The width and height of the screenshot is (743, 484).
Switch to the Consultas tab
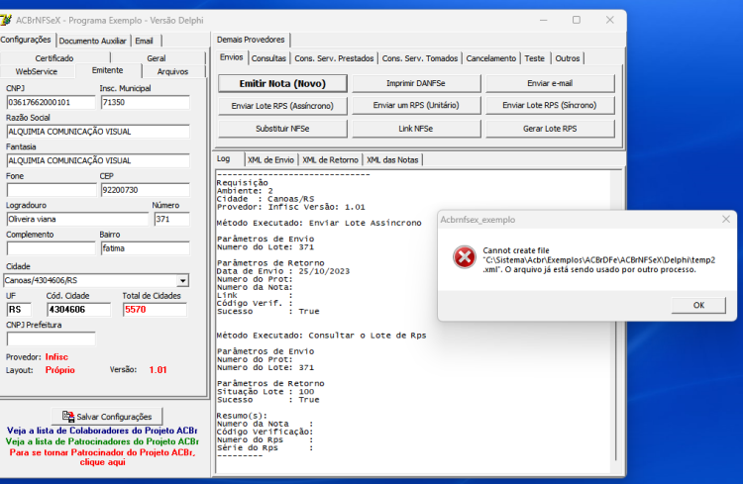(268, 58)
